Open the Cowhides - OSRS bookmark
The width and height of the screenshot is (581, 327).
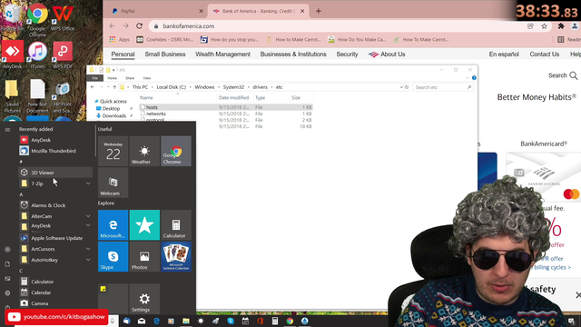[165, 39]
